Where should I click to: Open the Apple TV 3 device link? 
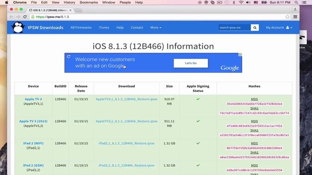tap(33, 99)
